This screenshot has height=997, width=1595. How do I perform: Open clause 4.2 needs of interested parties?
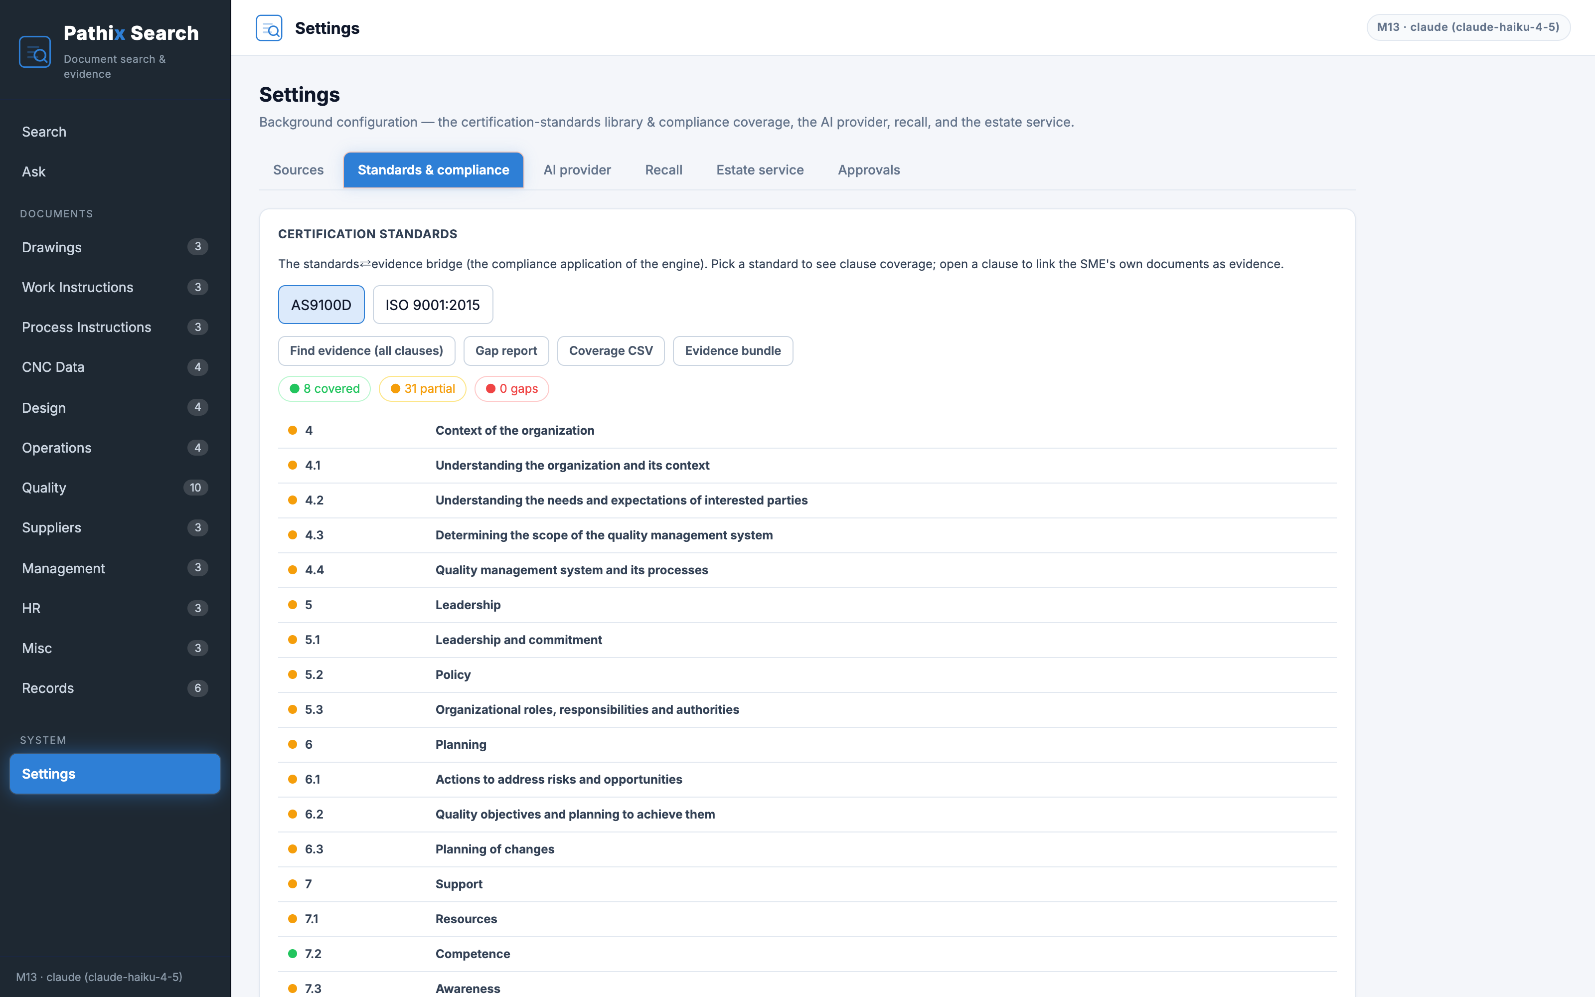(x=807, y=500)
